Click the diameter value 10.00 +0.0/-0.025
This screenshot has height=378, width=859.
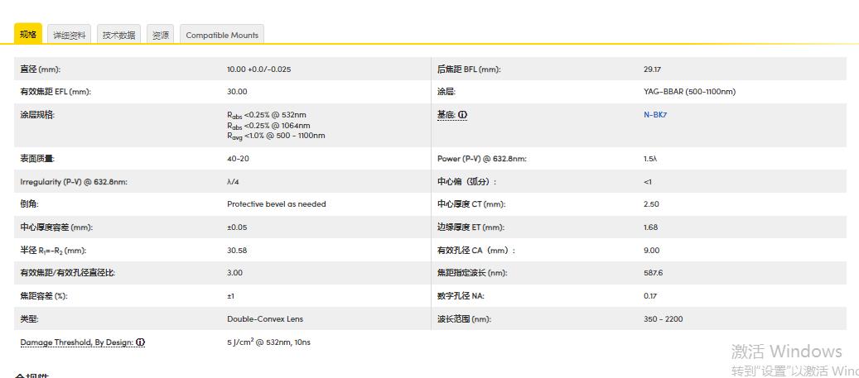point(258,69)
